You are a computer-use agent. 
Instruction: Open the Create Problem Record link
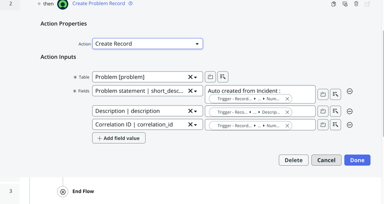pos(98,3)
